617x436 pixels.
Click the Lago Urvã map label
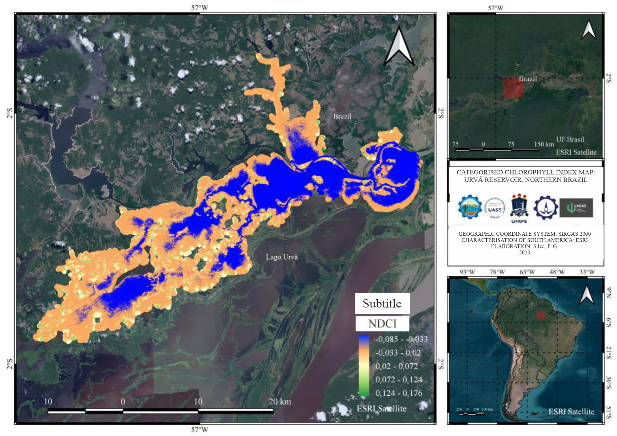[281, 257]
